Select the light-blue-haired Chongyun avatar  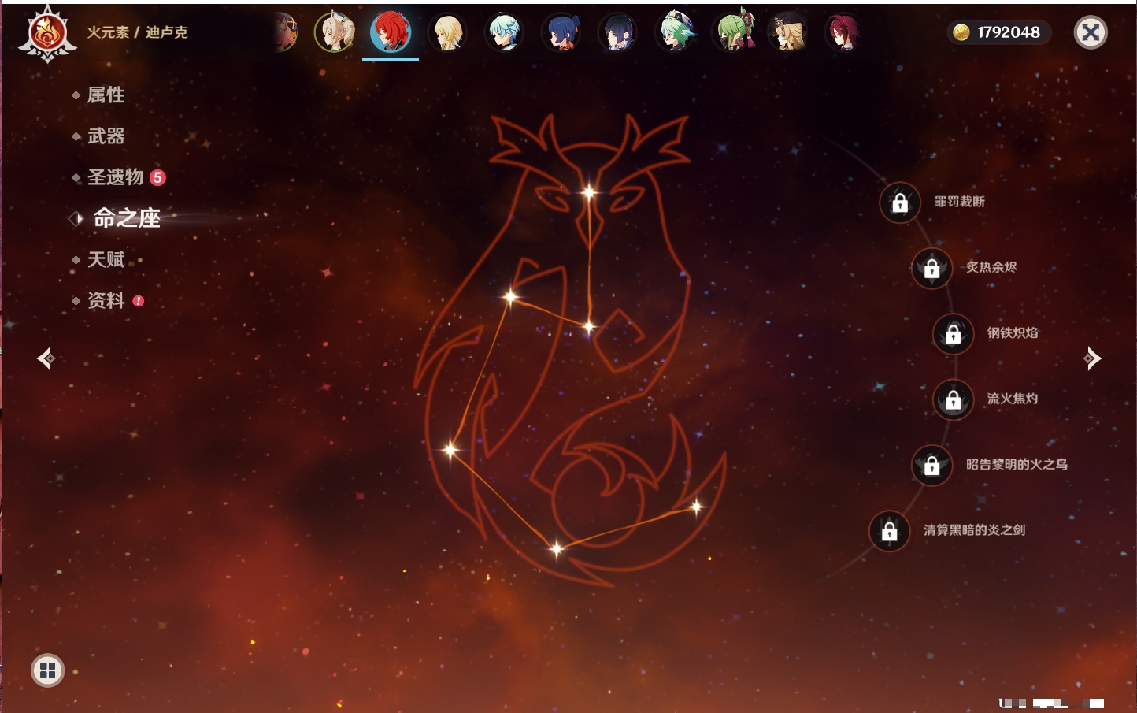pyautogui.click(x=504, y=32)
